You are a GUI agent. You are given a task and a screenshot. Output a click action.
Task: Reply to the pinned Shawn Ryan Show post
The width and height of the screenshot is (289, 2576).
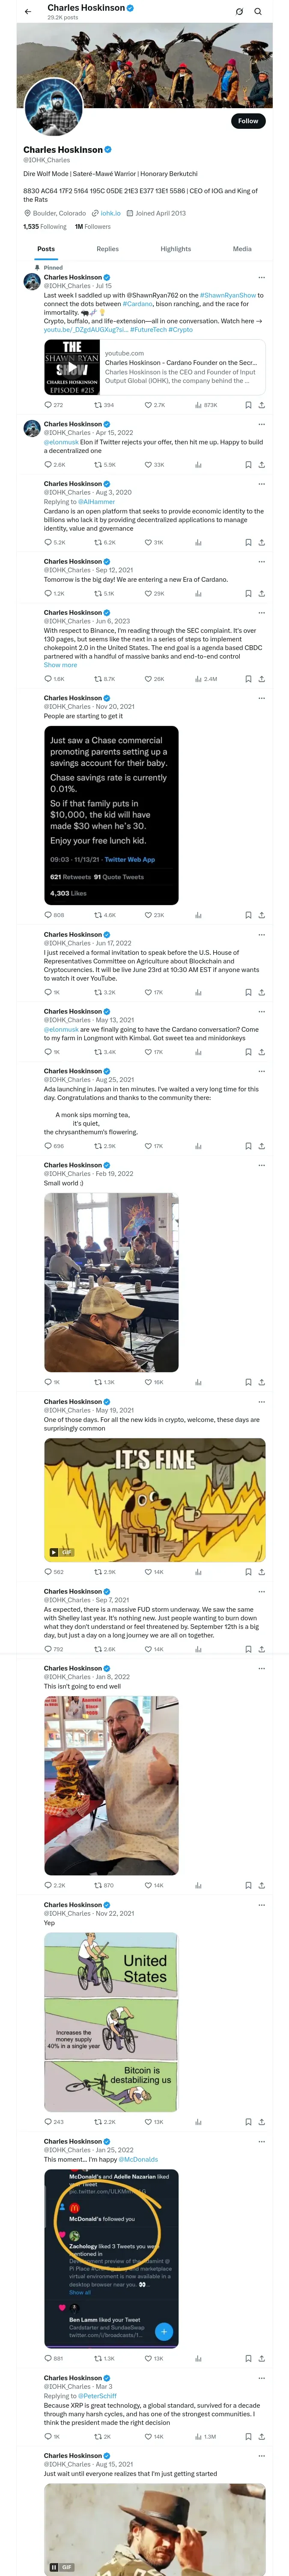click(48, 405)
